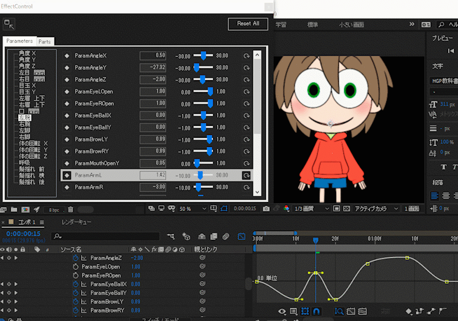Click the blue graph editor icon
Viewport: 458px width, 321px height.
click(x=241, y=236)
